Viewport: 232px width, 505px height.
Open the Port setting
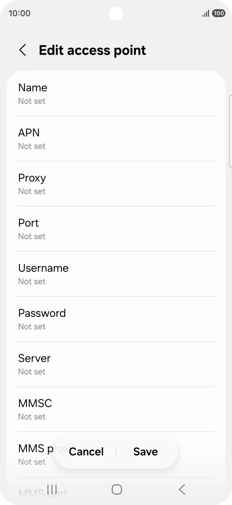[x=116, y=229]
